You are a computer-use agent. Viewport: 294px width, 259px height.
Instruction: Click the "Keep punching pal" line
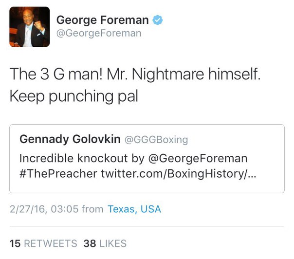[x=74, y=95]
